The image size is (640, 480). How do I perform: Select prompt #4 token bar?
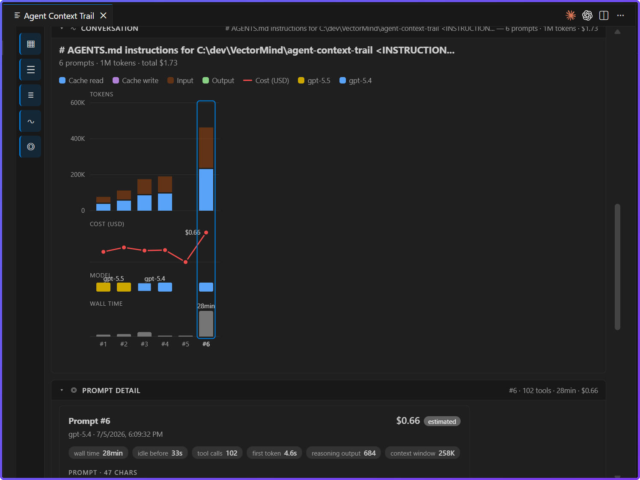[x=165, y=194]
